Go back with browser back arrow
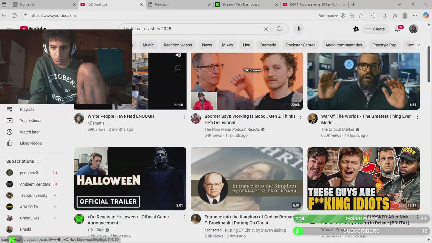The width and height of the screenshot is (432, 243). [4, 15]
